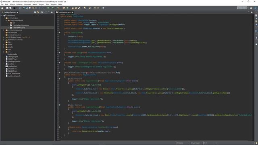Expand the lists package

pos(8,23)
